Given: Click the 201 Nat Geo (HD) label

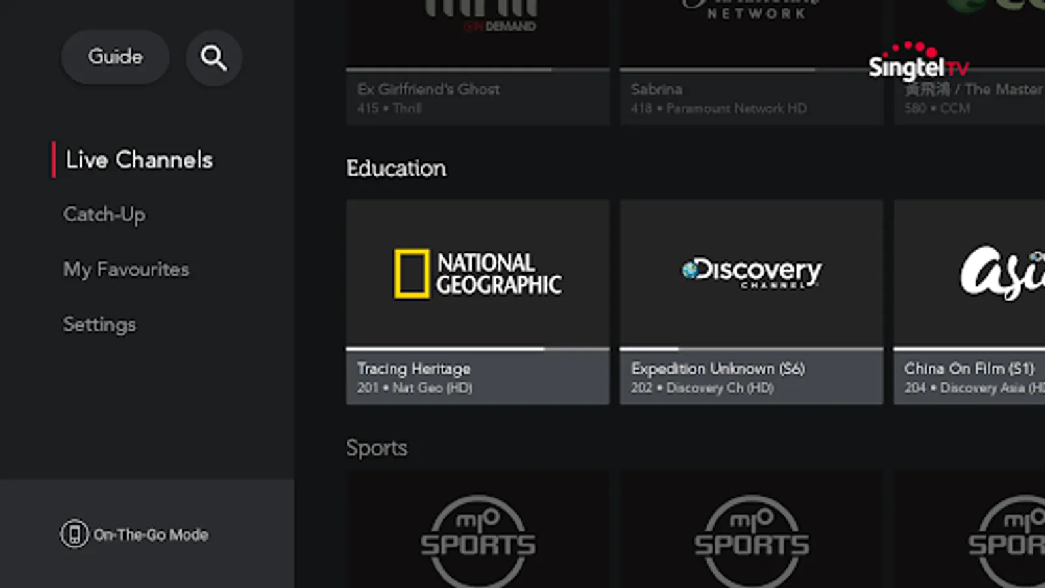Looking at the screenshot, I should [x=415, y=387].
